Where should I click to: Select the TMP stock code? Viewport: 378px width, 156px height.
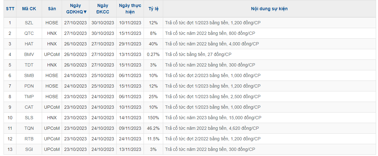click(x=29, y=97)
